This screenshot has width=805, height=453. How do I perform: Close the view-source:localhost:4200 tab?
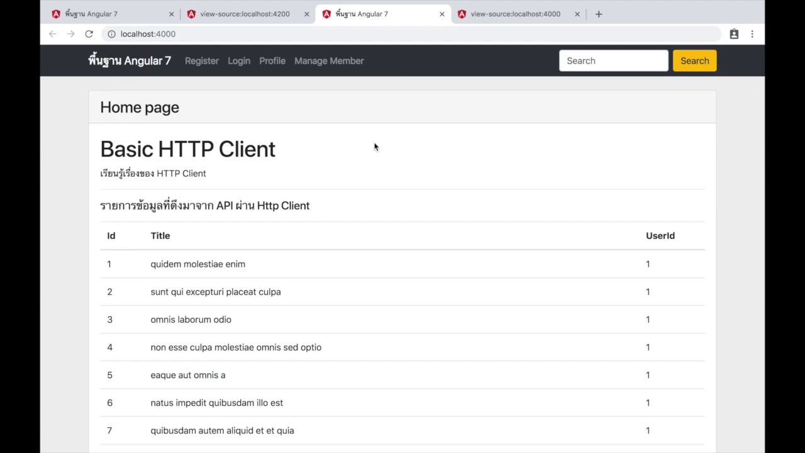pyautogui.click(x=307, y=14)
